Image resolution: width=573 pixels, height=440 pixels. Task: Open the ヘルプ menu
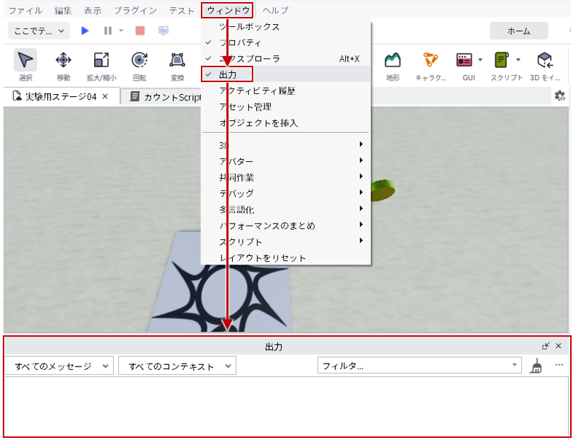[x=275, y=10]
